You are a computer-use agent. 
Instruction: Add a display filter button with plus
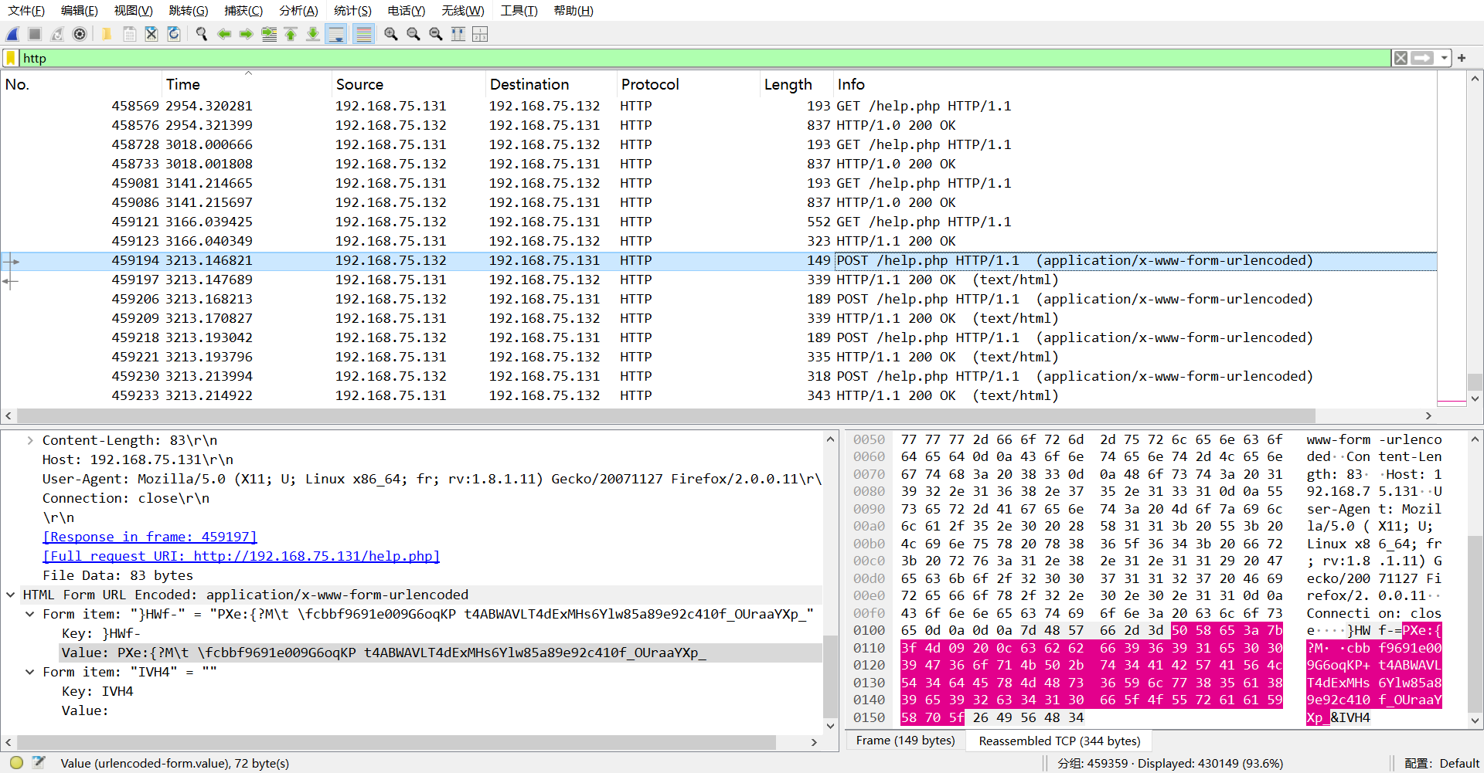coord(1462,58)
